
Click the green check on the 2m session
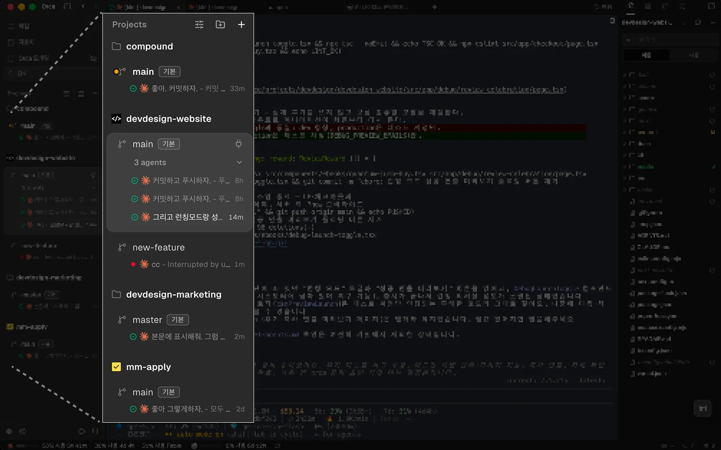tap(133, 337)
